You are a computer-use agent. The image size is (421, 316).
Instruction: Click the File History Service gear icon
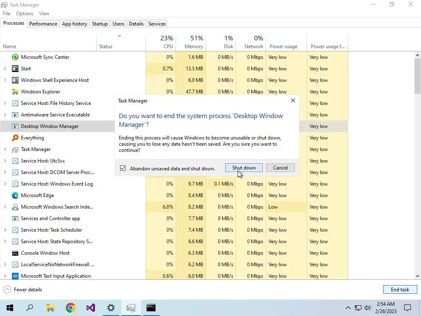pos(15,103)
